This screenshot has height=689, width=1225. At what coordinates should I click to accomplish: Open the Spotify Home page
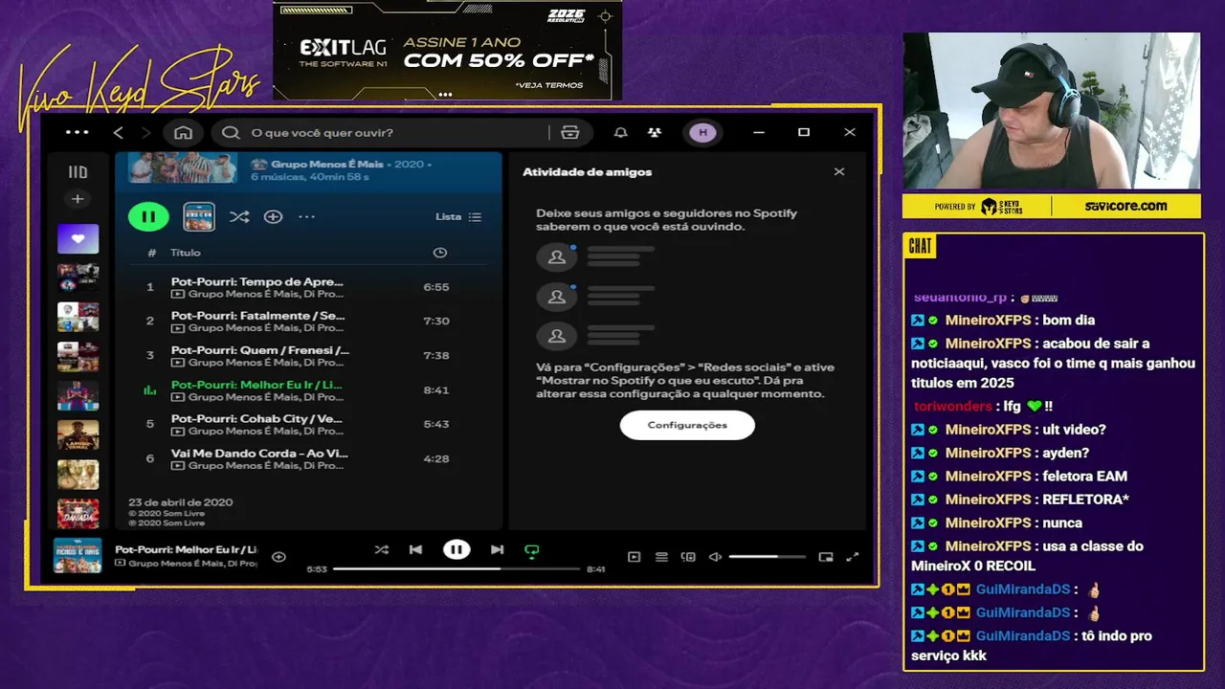click(x=183, y=132)
